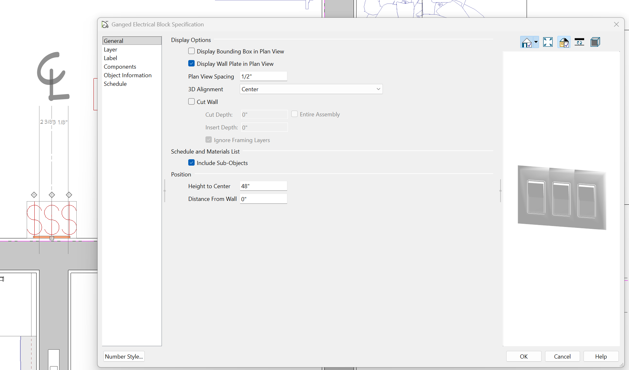The image size is (629, 370).
Task: Expand the preview view type arrow
Action: tap(536, 42)
